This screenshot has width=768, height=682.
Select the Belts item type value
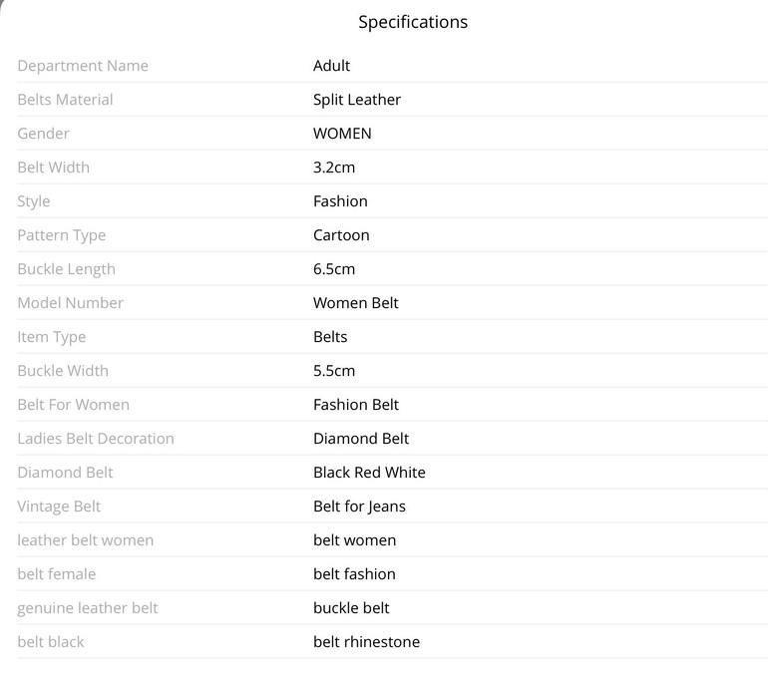point(330,337)
